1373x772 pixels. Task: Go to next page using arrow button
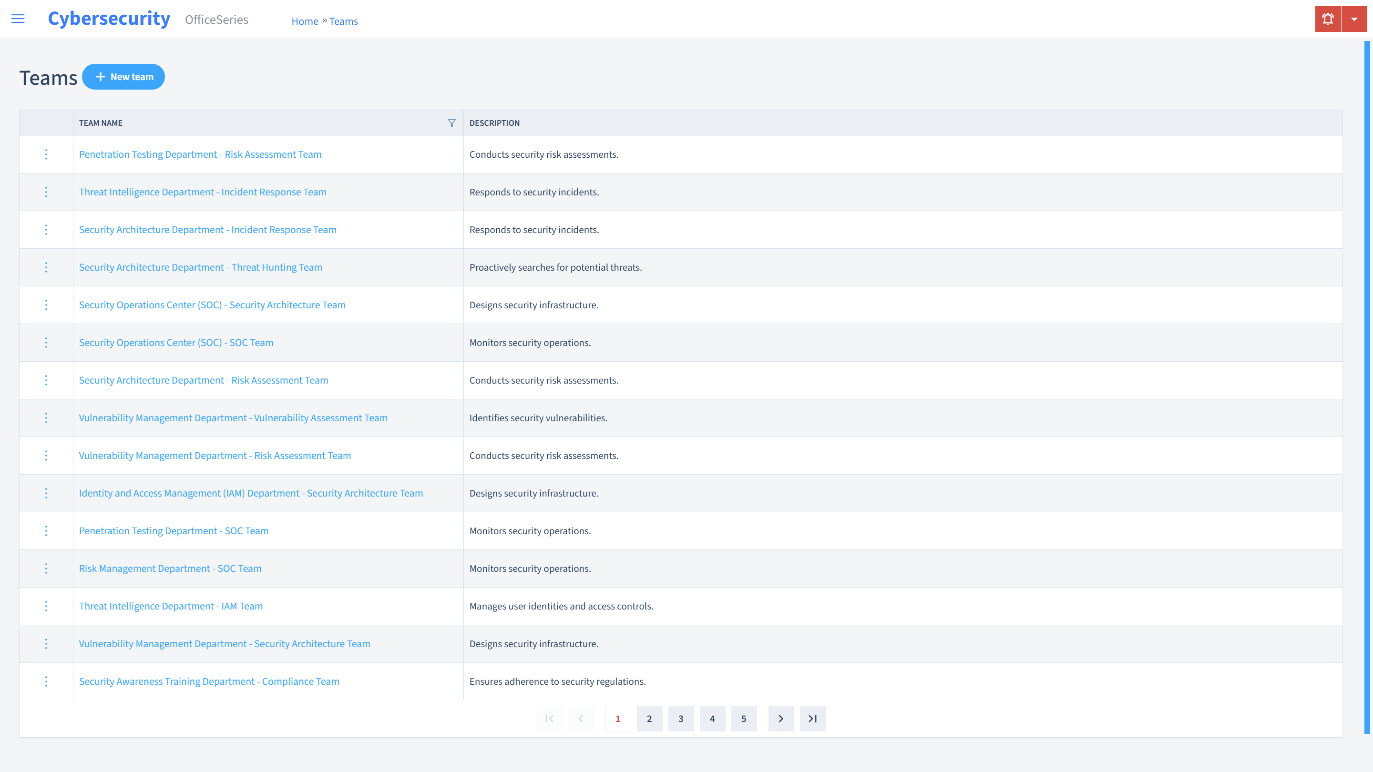click(x=781, y=718)
